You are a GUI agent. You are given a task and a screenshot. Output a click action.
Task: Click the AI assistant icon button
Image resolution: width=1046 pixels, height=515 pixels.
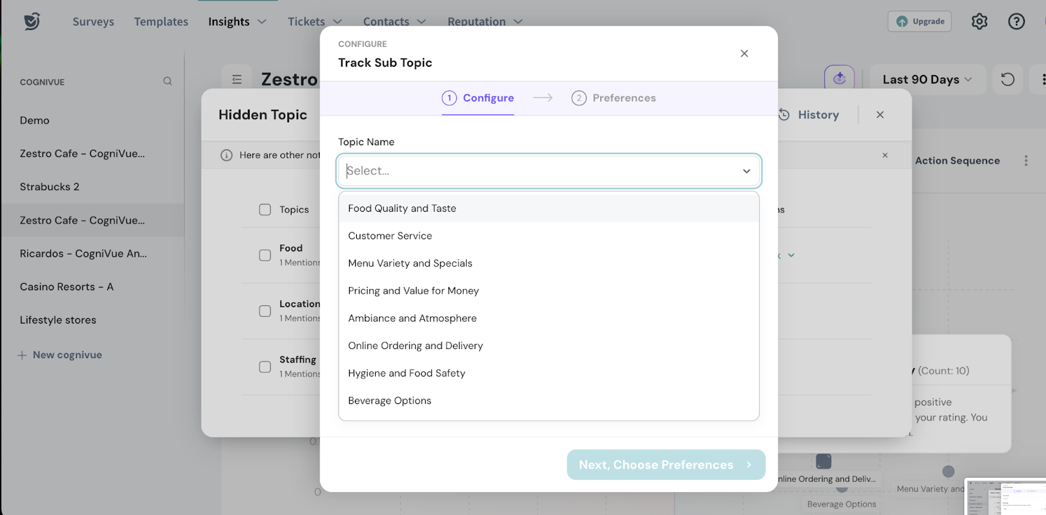[x=839, y=78]
